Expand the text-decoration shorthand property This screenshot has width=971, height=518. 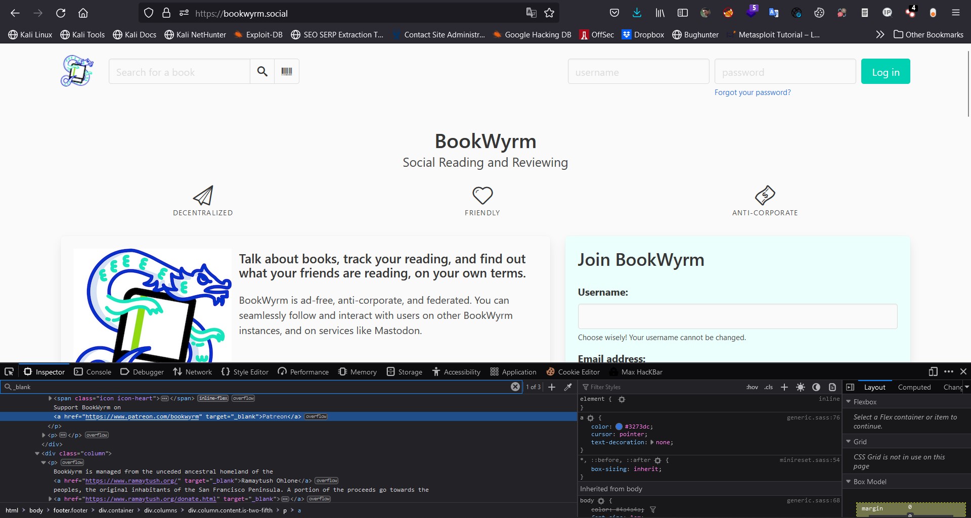click(652, 442)
